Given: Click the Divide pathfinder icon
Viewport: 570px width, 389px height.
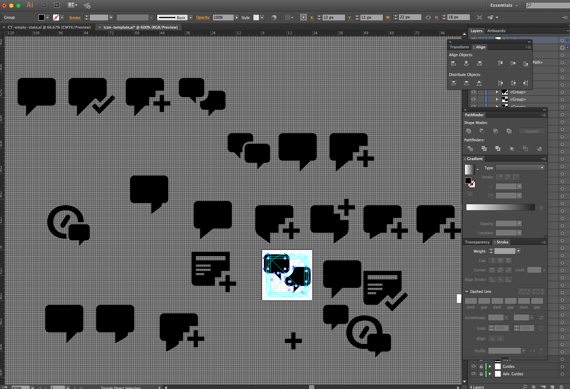Looking at the screenshot, I should (x=470, y=148).
